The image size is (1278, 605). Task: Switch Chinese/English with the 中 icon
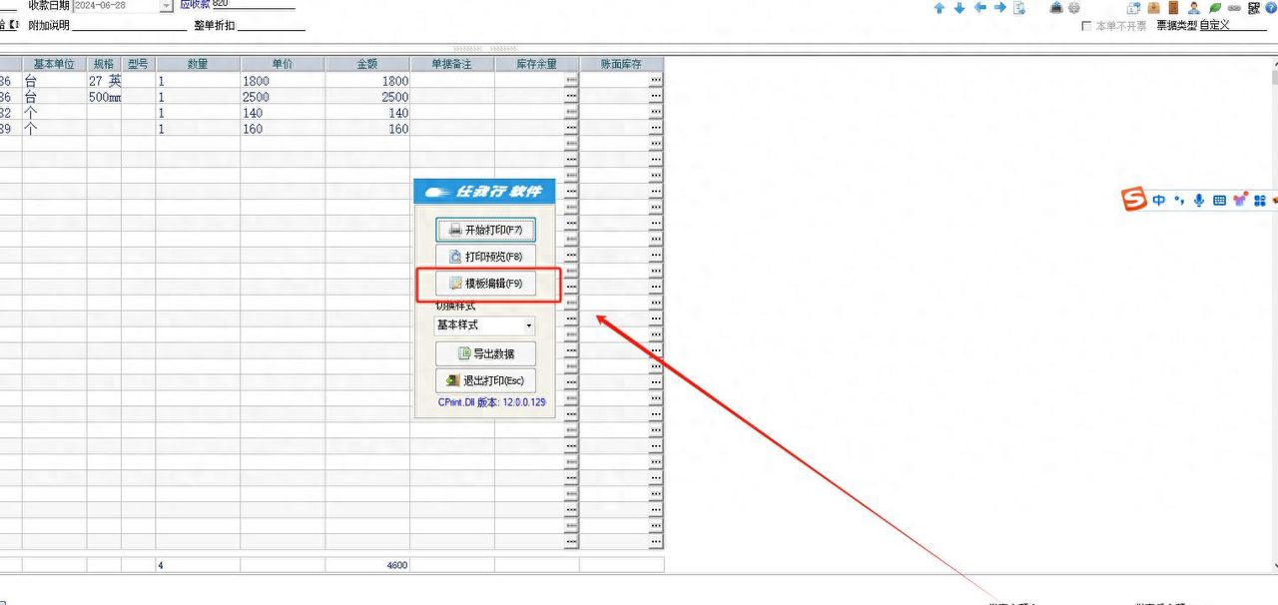1159,200
